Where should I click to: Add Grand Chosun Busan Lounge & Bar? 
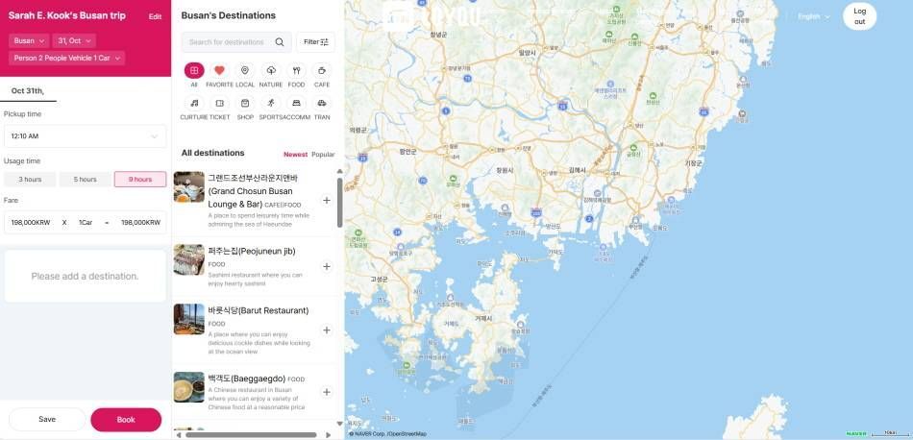tap(327, 200)
